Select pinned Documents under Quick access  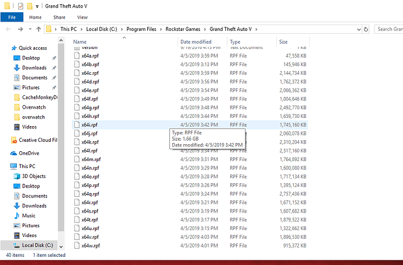point(34,78)
